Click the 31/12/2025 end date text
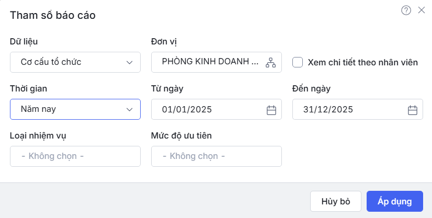This screenshot has height=218, width=432. click(x=328, y=109)
